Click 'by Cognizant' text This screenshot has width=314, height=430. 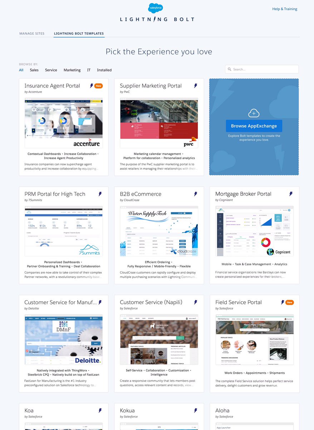[x=224, y=200]
